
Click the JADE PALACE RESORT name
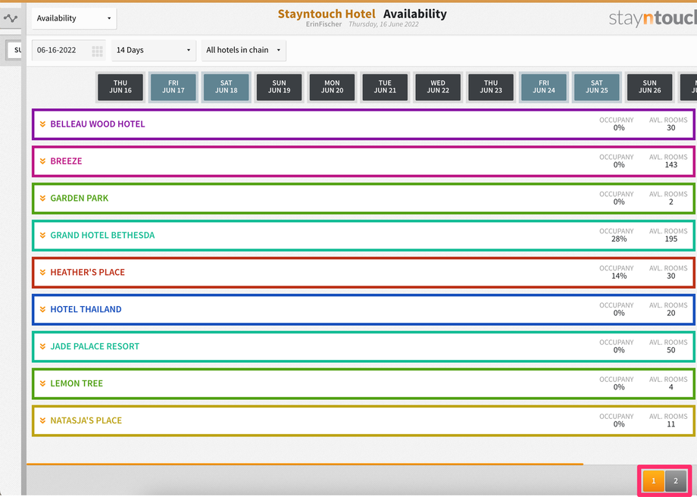[95, 346]
